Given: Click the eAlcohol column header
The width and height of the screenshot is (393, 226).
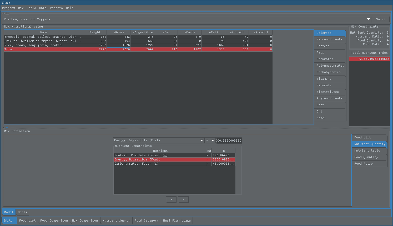Looking at the screenshot, I should (x=261, y=32).
